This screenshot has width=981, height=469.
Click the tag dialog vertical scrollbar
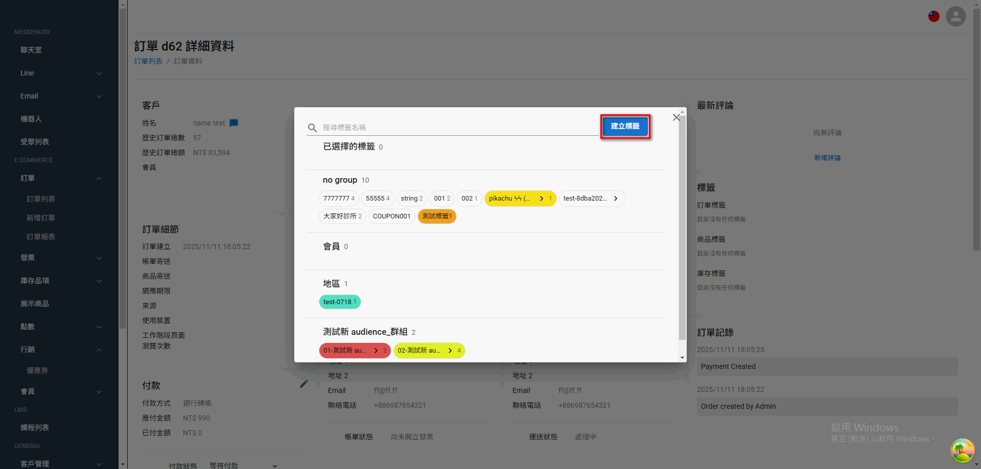coord(682,227)
